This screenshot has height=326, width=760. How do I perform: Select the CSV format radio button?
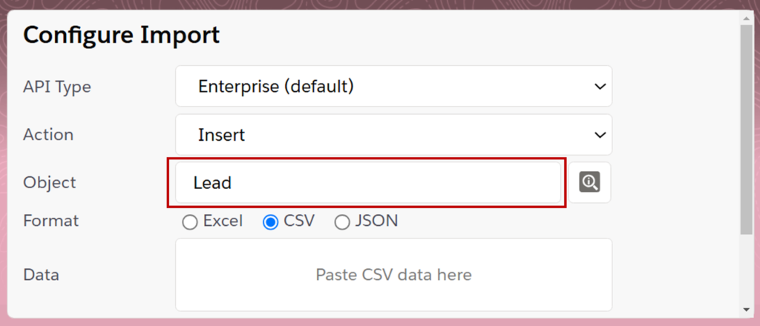tap(270, 222)
